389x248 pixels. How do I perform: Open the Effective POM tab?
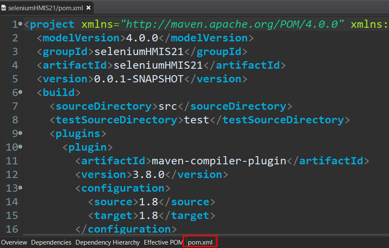pyautogui.click(x=163, y=242)
